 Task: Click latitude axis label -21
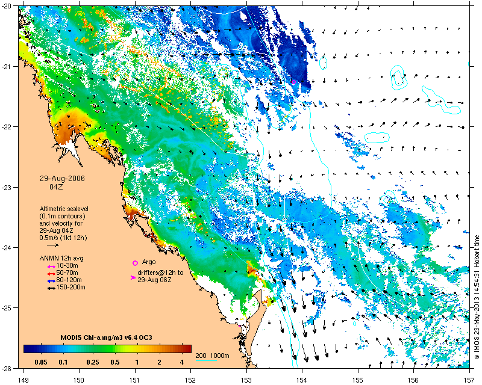tap(7, 67)
